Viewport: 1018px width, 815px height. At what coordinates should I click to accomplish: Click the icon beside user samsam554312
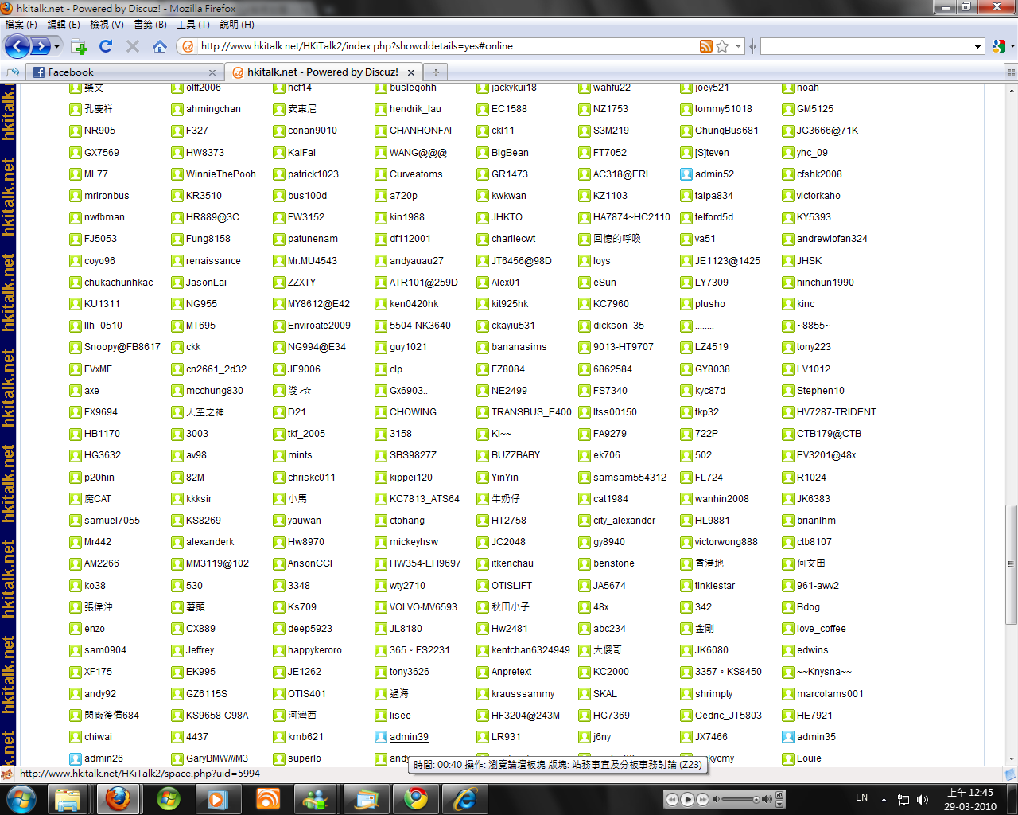pos(585,478)
